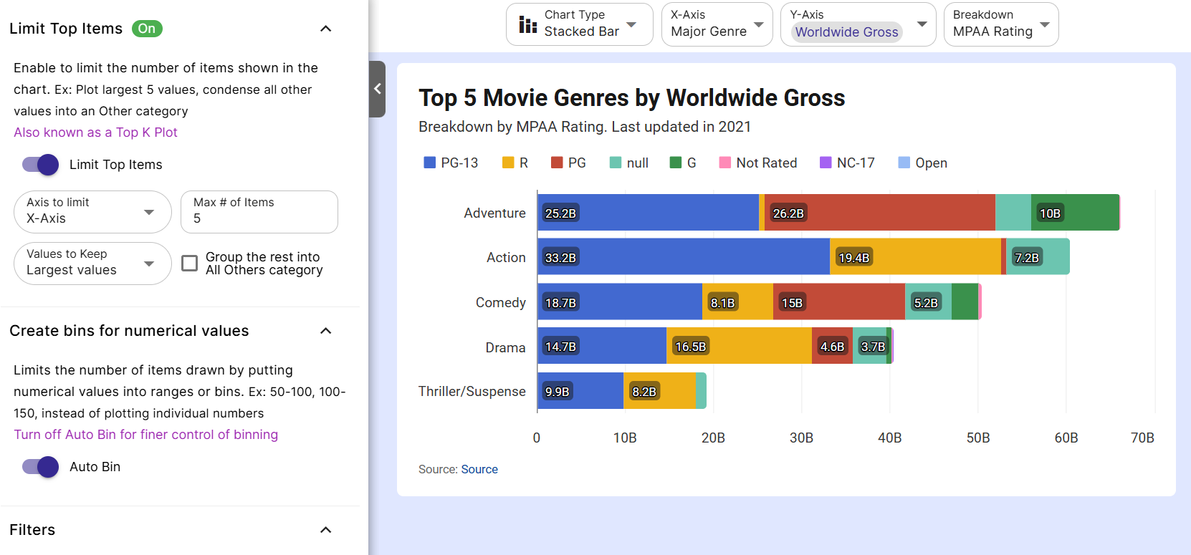This screenshot has height=555, width=1191.
Task: Disable the Limit Top Items switch
Action: tap(41, 165)
